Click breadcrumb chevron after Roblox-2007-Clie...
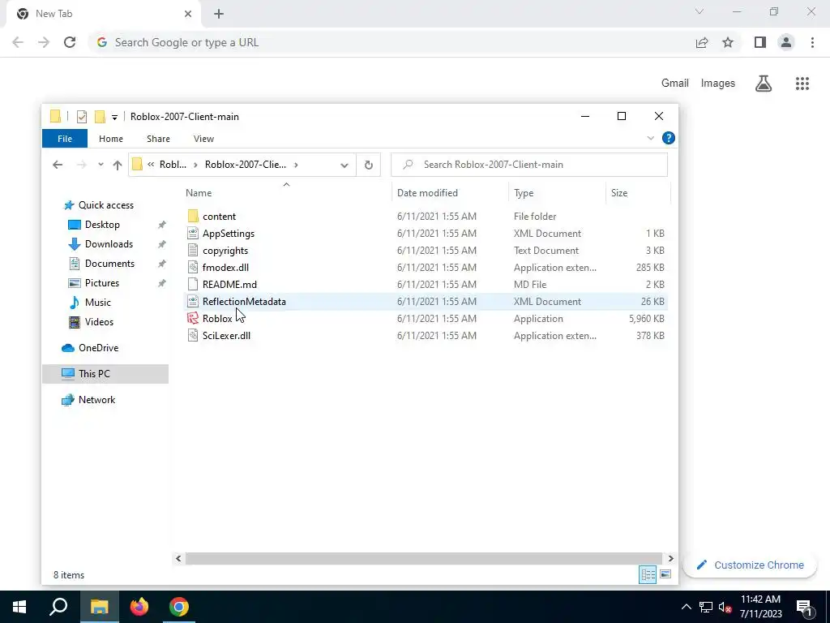 click(x=296, y=165)
